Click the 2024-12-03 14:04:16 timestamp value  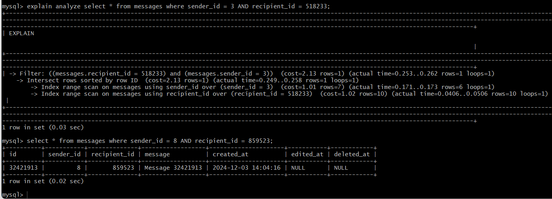[246, 168]
